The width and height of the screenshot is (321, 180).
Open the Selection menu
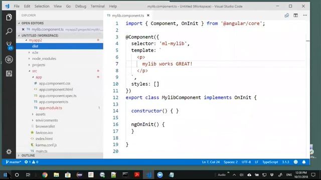point(42,6)
